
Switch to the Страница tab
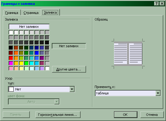click(31, 13)
